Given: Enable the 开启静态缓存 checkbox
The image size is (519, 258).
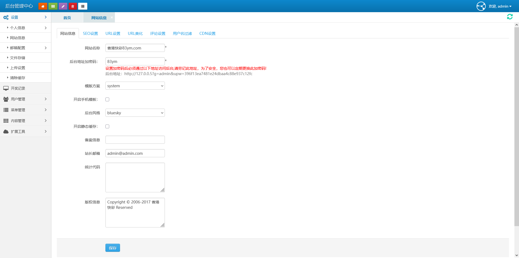Looking at the screenshot, I should [107, 126].
